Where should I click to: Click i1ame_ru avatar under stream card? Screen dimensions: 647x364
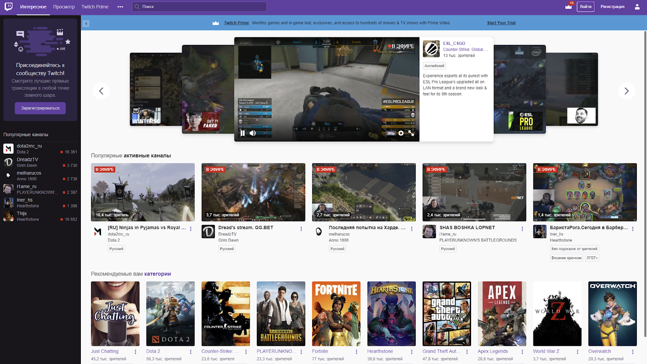click(429, 232)
